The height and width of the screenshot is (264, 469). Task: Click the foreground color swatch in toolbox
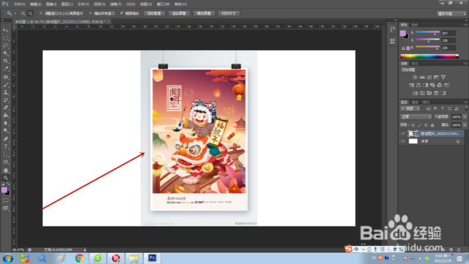(4, 190)
